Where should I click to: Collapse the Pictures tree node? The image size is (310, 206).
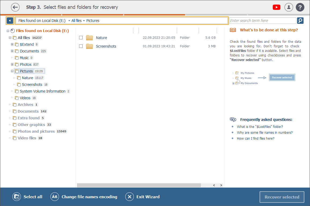pos(12,71)
